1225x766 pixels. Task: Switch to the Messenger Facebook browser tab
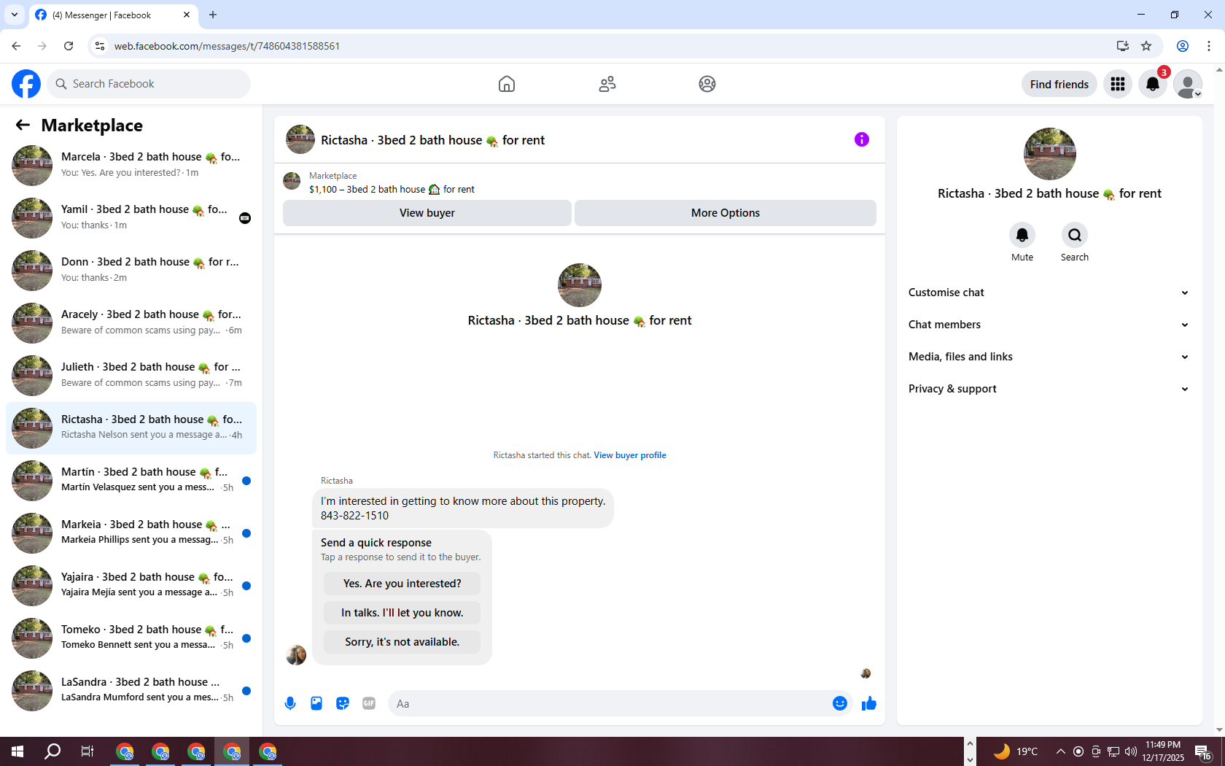click(x=113, y=15)
